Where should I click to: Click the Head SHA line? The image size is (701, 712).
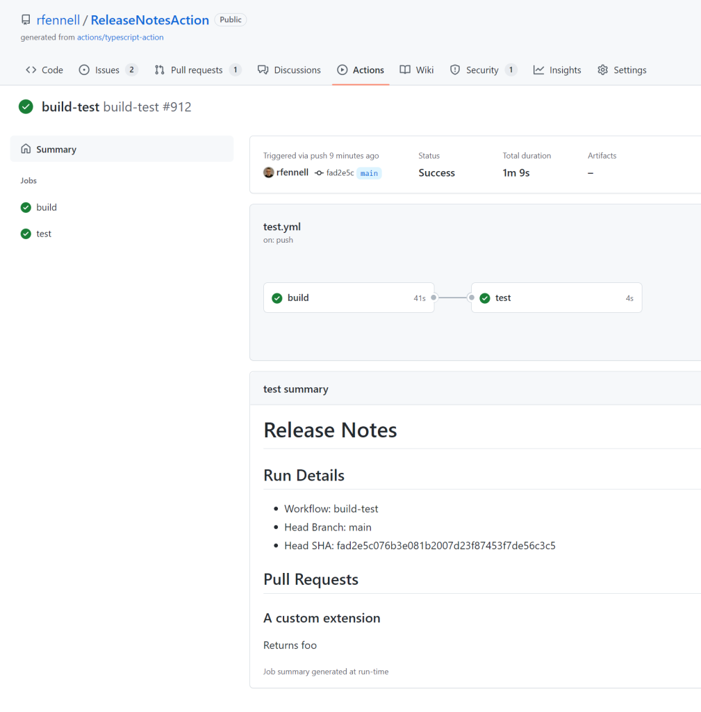tap(420, 546)
